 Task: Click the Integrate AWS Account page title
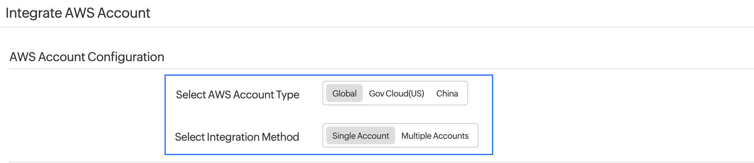78,13
